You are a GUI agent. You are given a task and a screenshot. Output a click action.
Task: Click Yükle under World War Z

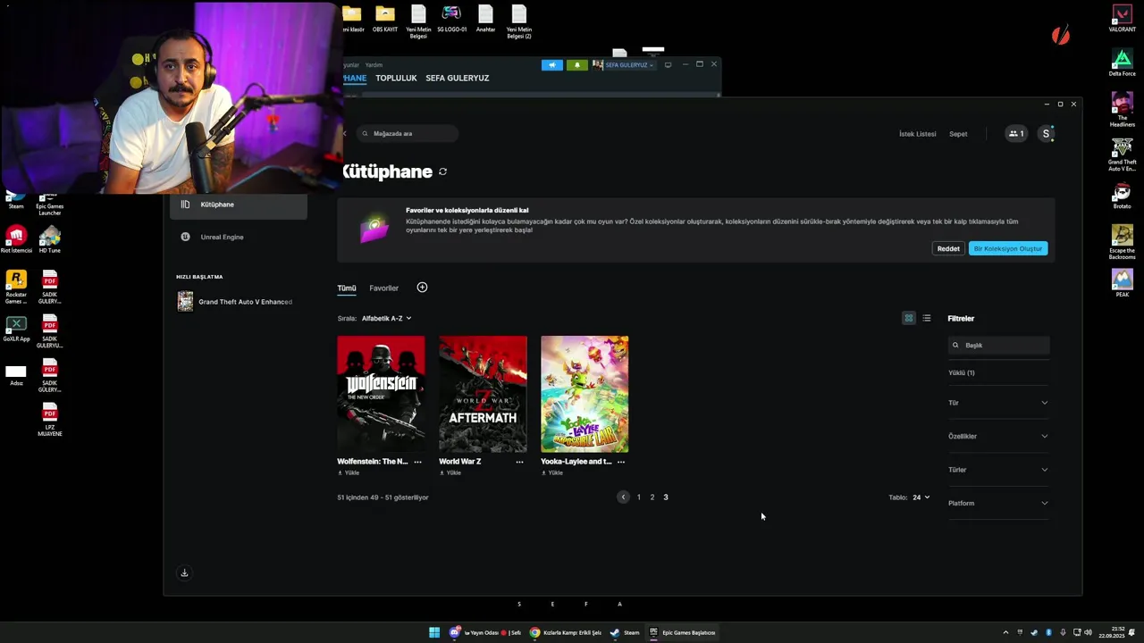pos(450,473)
